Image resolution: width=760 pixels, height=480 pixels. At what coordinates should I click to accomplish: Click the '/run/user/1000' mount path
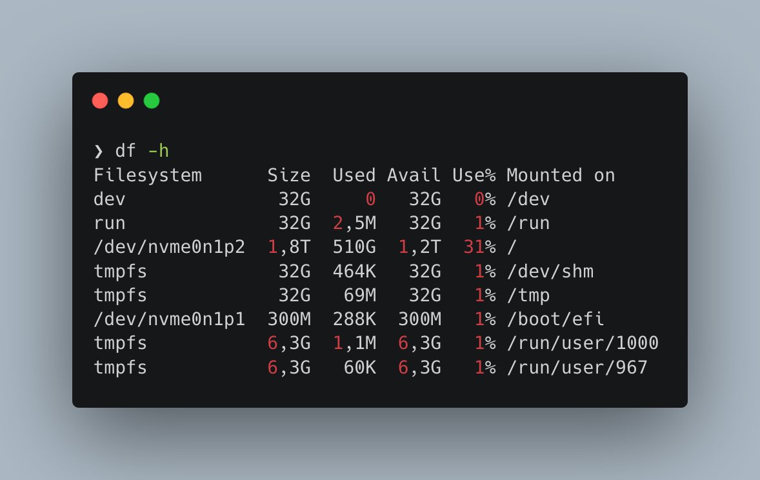tap(583, 343)
